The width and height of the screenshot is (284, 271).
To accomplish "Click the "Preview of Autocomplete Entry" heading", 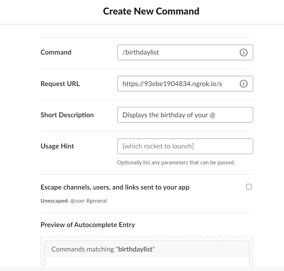I will click(x=88, y=225).
